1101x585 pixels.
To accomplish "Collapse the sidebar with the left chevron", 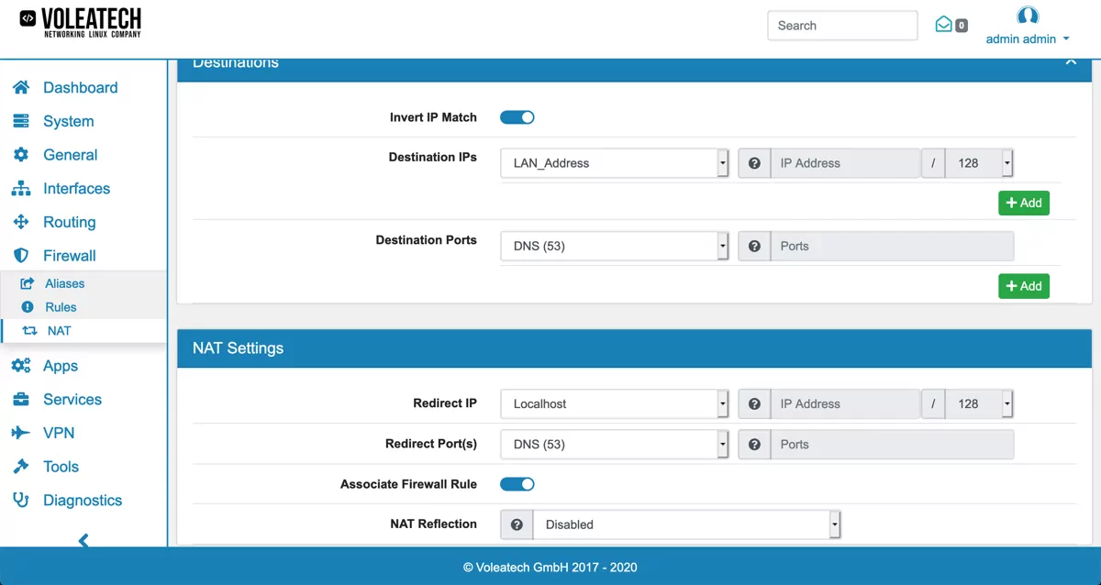I will pos(83,540).
